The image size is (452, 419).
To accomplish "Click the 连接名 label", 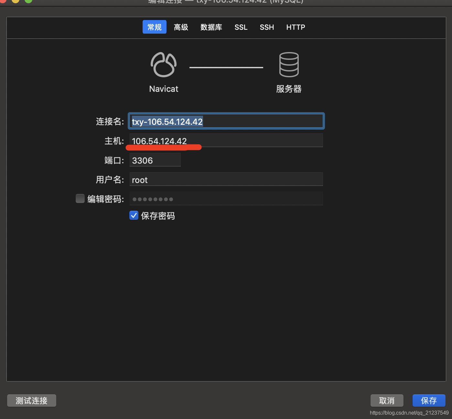I will [110, 122].
